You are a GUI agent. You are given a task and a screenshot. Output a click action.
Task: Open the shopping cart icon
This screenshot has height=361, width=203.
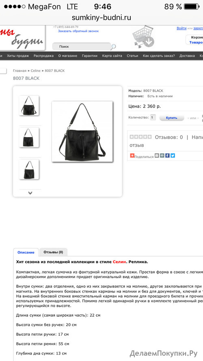pos(143,37)
